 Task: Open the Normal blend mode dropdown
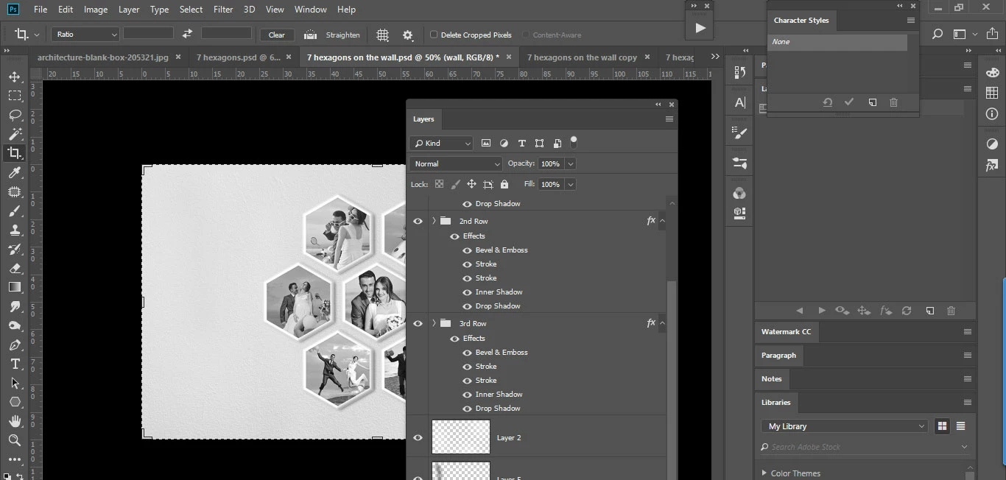tap(456, 163)
